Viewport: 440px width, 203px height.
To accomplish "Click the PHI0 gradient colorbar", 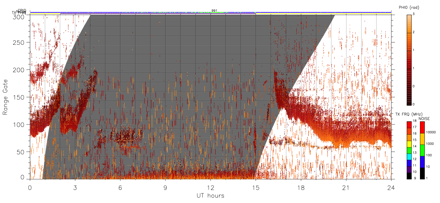I will [409, 59].
